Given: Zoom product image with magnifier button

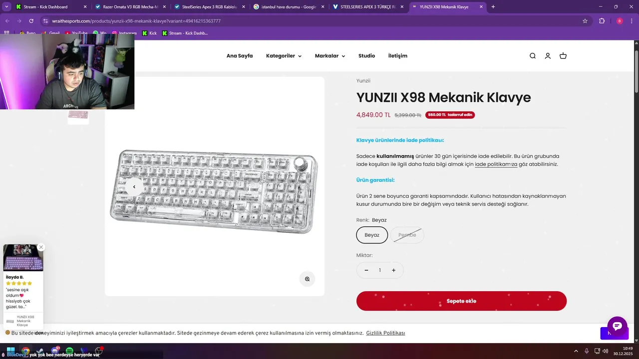Looking at the screenshot, I should point(307,279).
